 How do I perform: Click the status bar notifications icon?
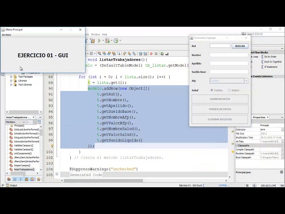(x=254, y=185)
